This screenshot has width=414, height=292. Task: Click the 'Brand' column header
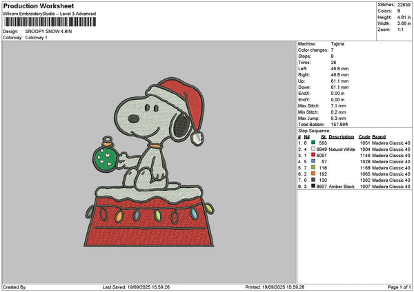379,137
